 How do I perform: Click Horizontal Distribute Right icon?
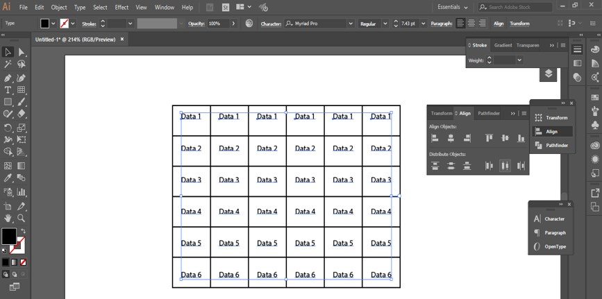click(x=521, y=166)
